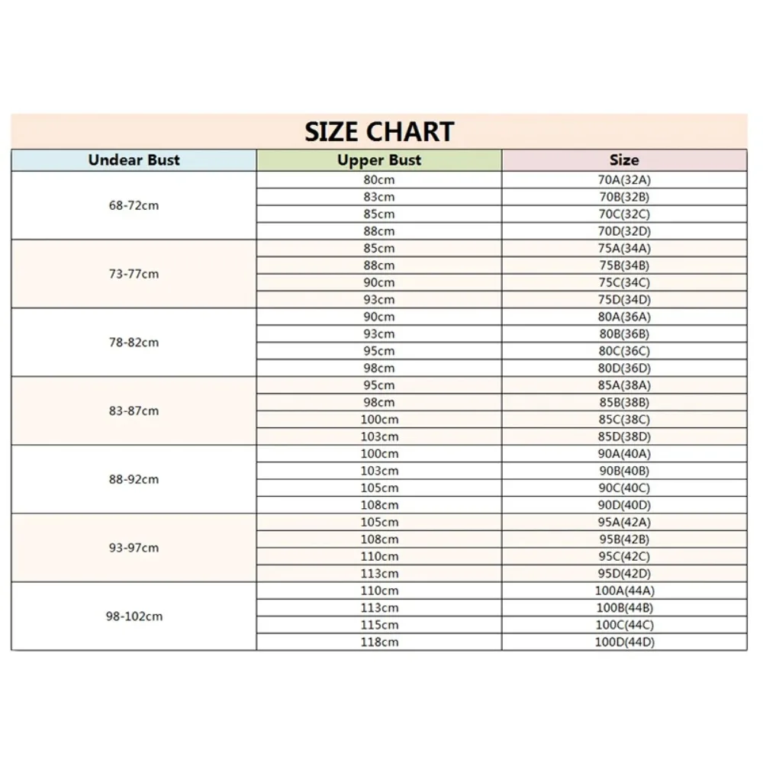
Task: Select the Undear Bust column header
Action: (x=134, y=160)
